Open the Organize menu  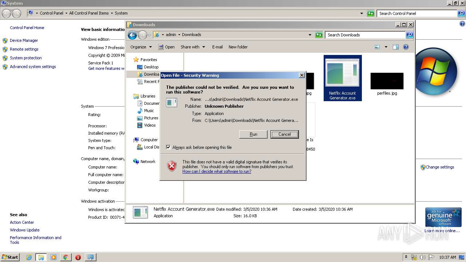[x=141, y=47]
